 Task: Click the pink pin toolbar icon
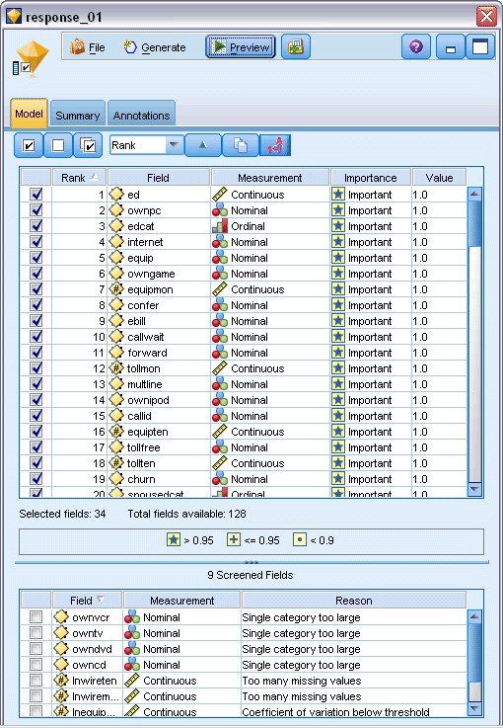pos(275,145)
